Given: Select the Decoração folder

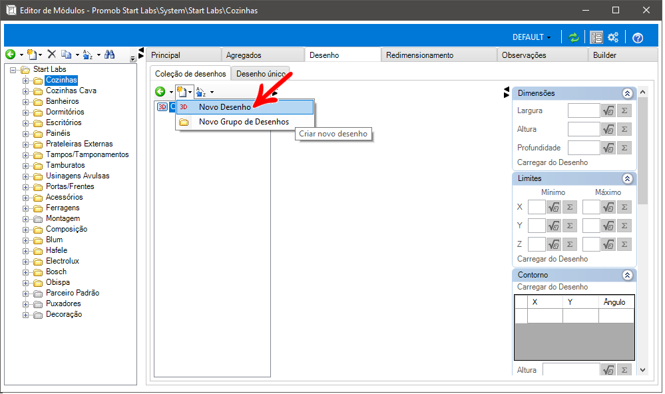Looking at the screenshot, I should click(x=64, y=314).
